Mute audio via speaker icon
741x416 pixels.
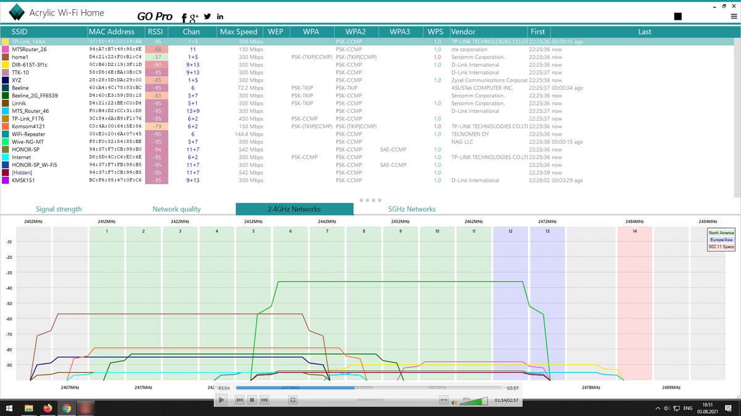click(x=454, y=402)
